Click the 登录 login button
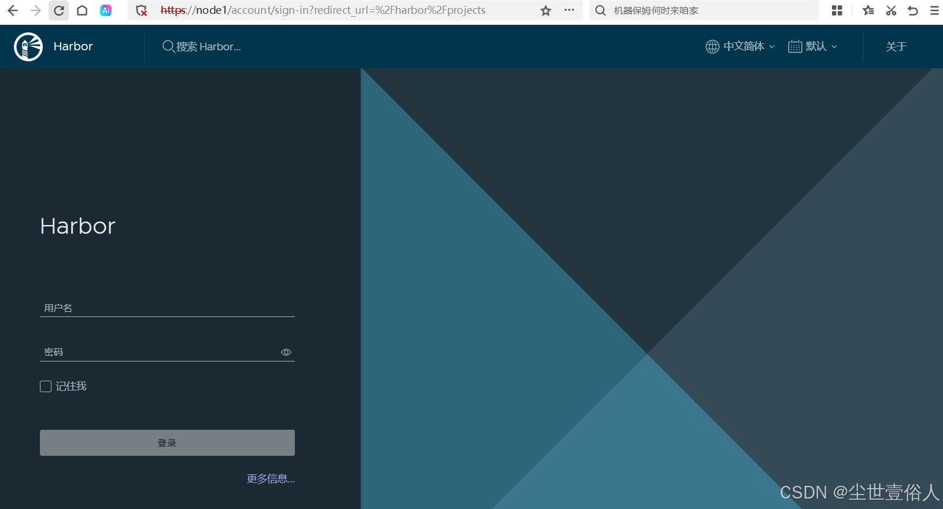 167,442
